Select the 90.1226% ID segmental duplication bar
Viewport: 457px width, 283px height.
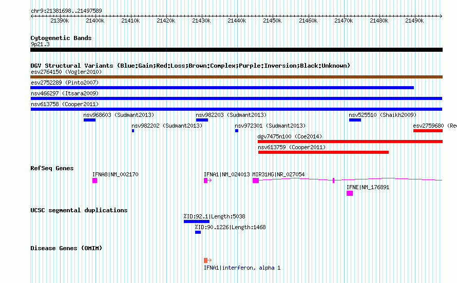point(198,232)
